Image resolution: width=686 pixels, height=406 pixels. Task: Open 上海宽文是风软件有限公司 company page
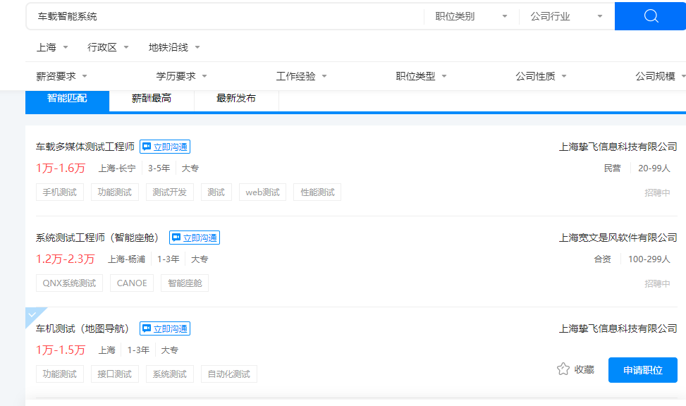point(618,238)
